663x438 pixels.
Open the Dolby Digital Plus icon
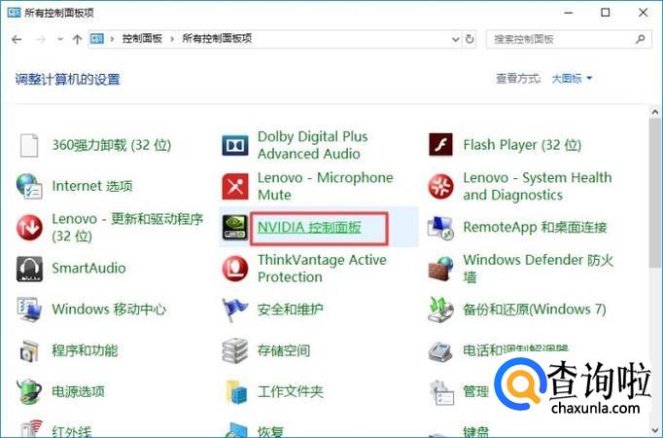[x=235, y=145]
